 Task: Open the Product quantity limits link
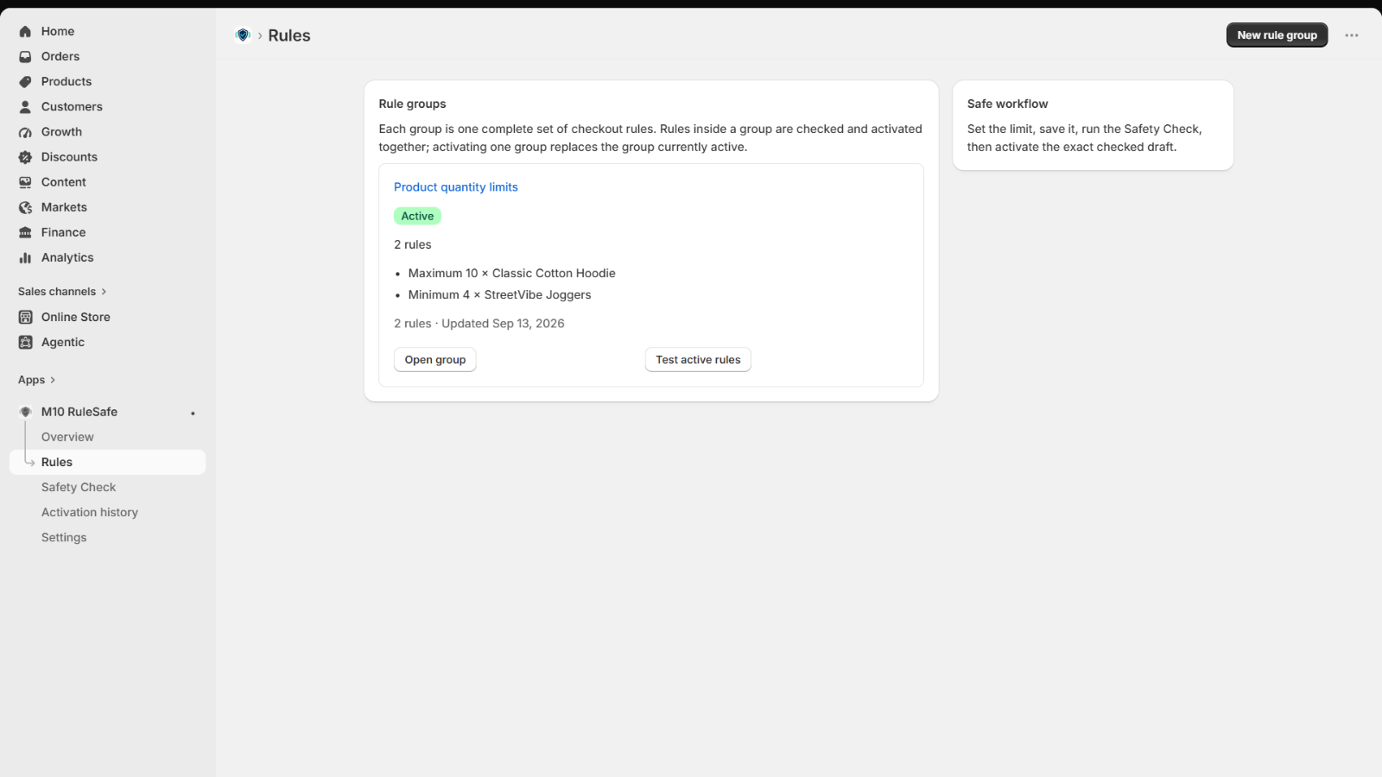pyautogui.click(x=456, y=187)
